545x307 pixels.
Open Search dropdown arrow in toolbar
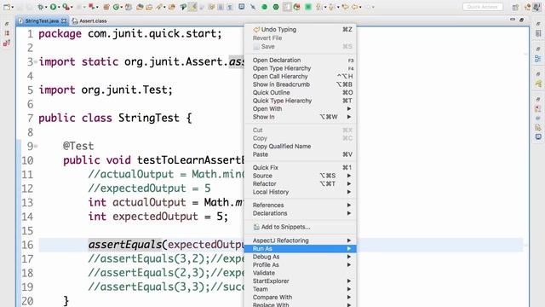[x=164, y=7]
